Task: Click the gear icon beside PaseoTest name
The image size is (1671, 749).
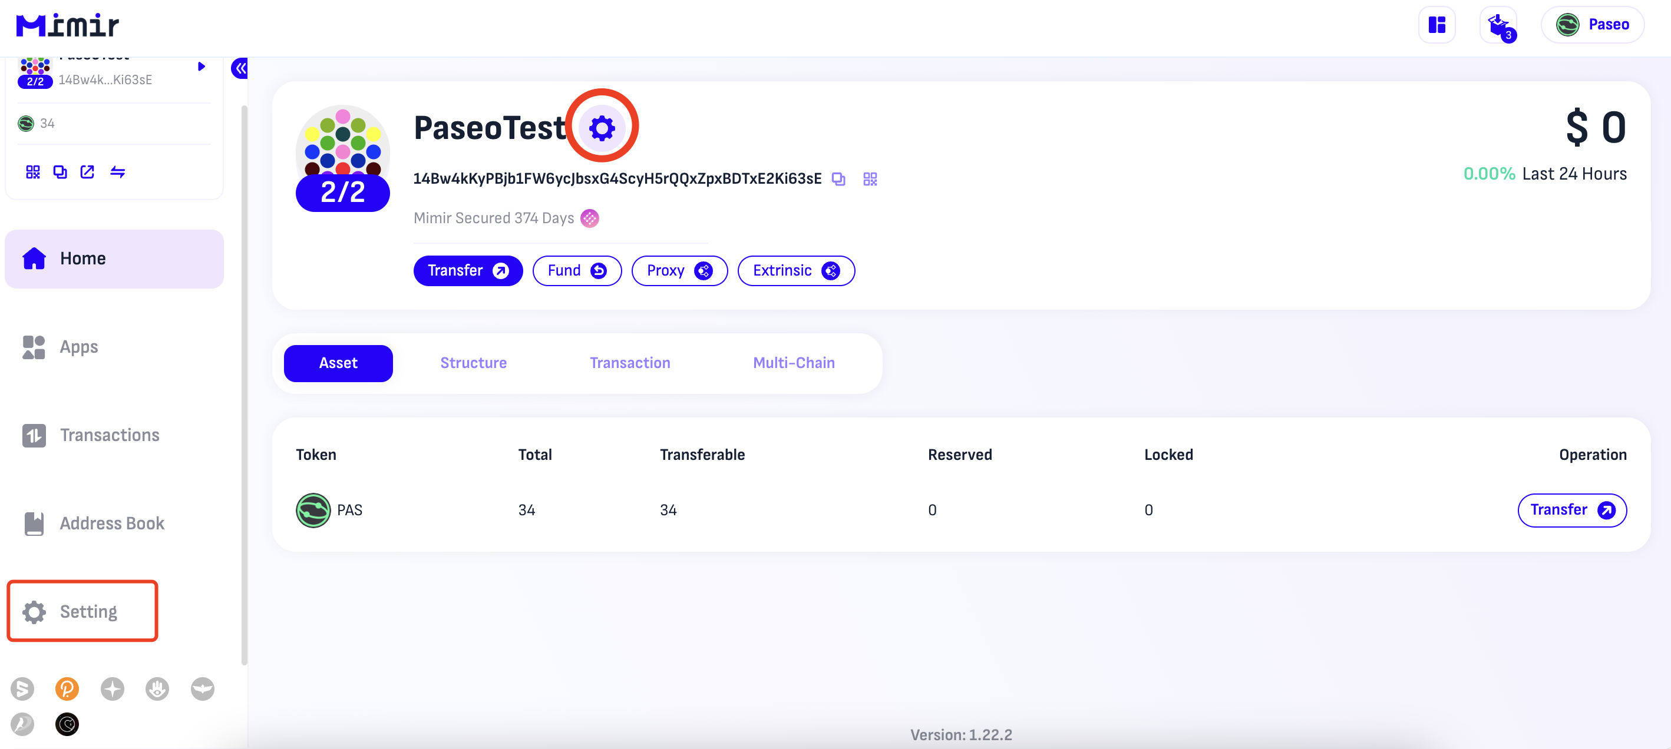Action: coord(602,128)
